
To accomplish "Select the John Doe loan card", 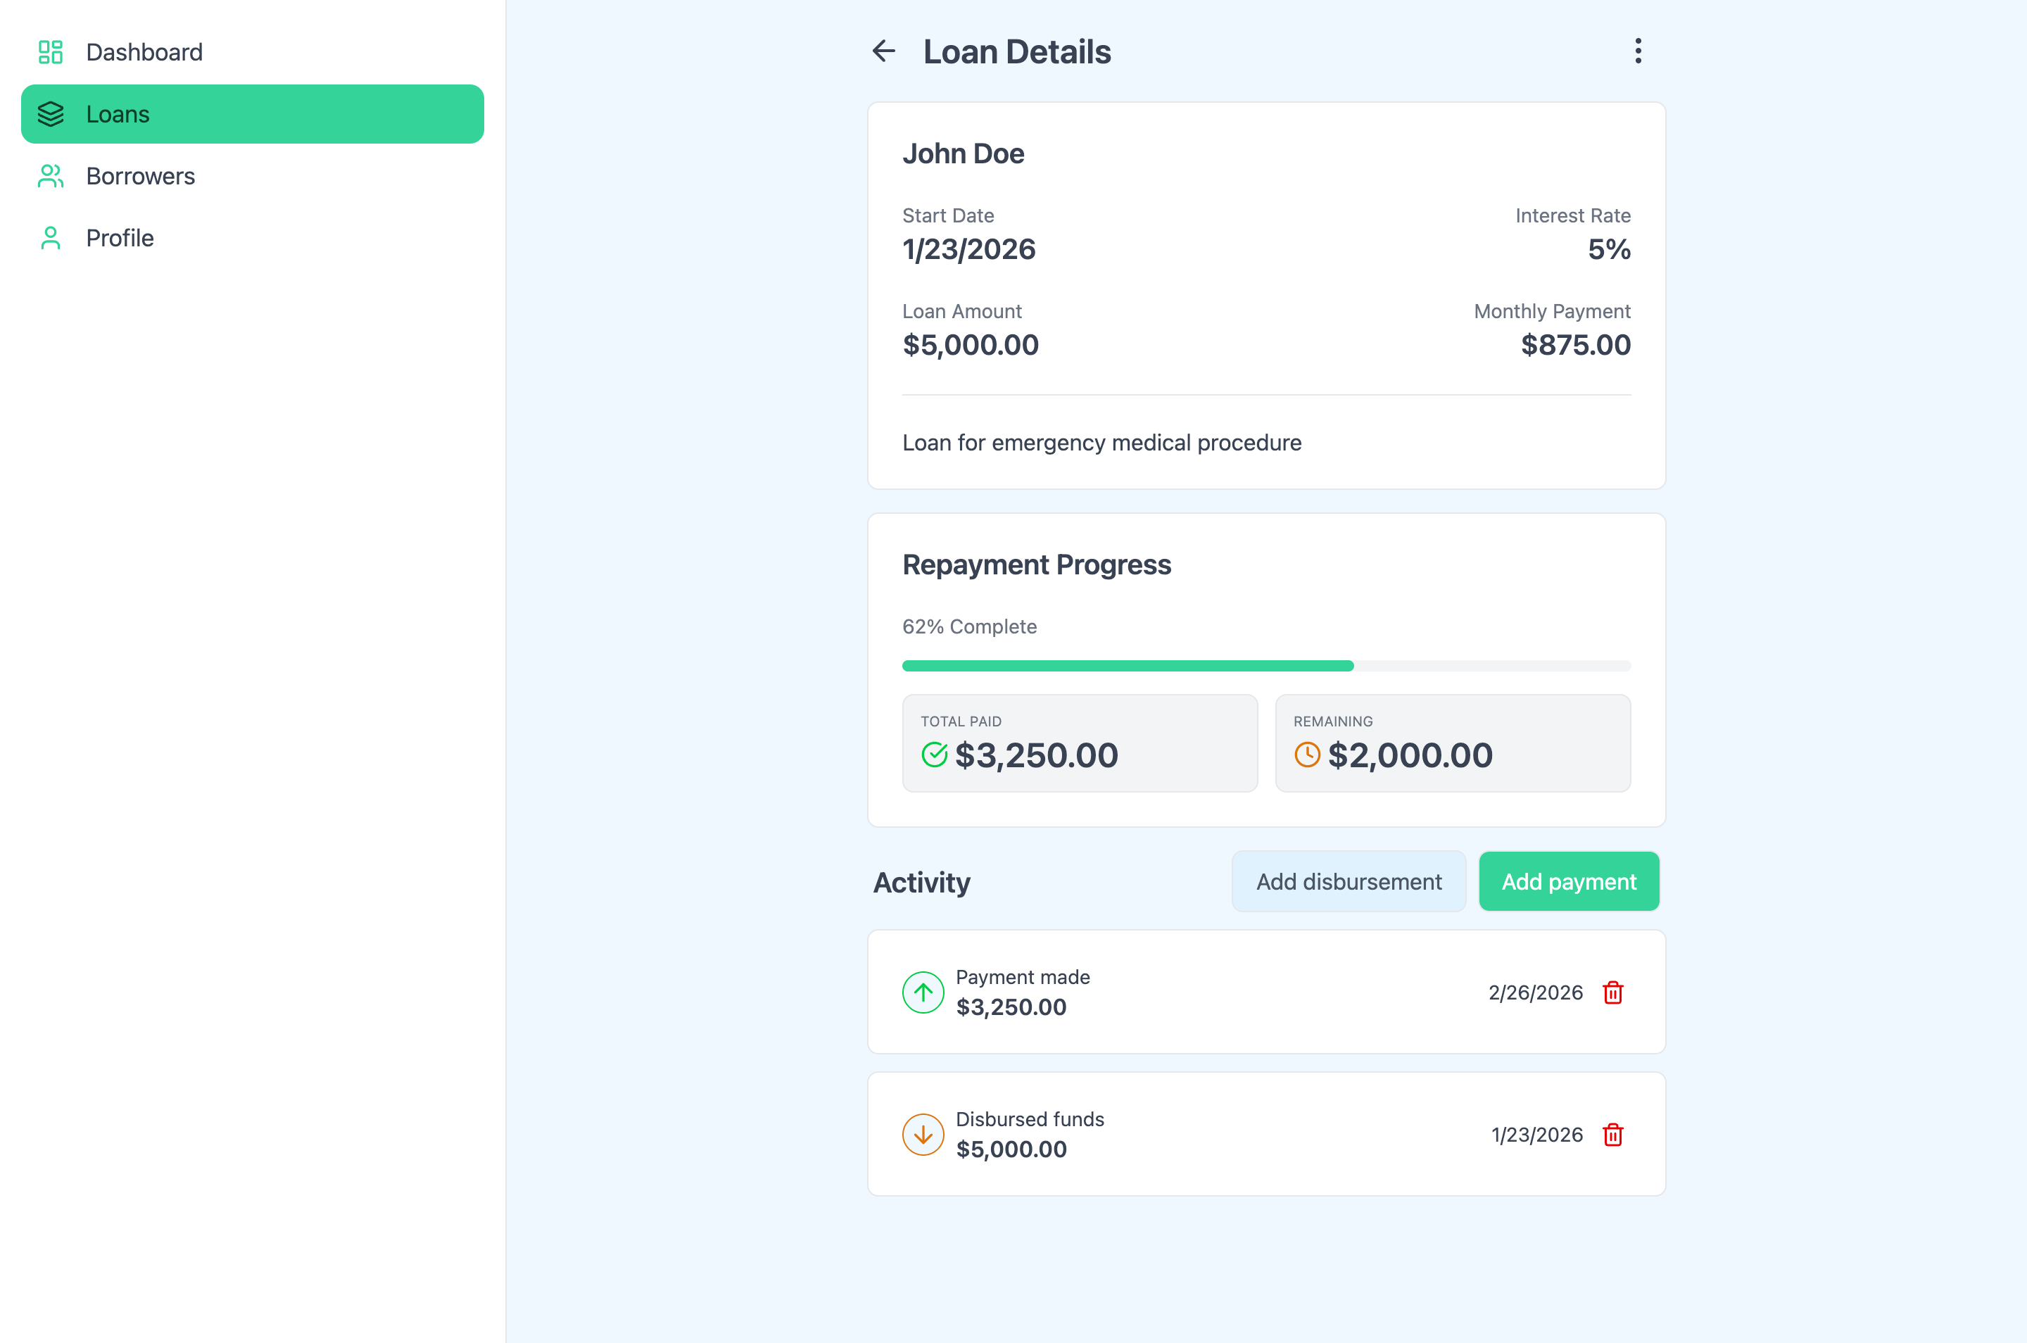I will point(1265,296).
